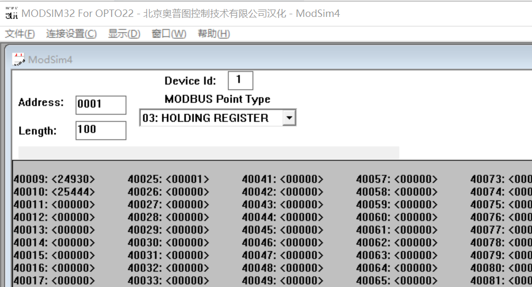Click the ModSim4 document window icon

[19, 59]
